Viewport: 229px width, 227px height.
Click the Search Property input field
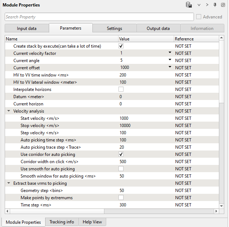click(x=99, y=17)
